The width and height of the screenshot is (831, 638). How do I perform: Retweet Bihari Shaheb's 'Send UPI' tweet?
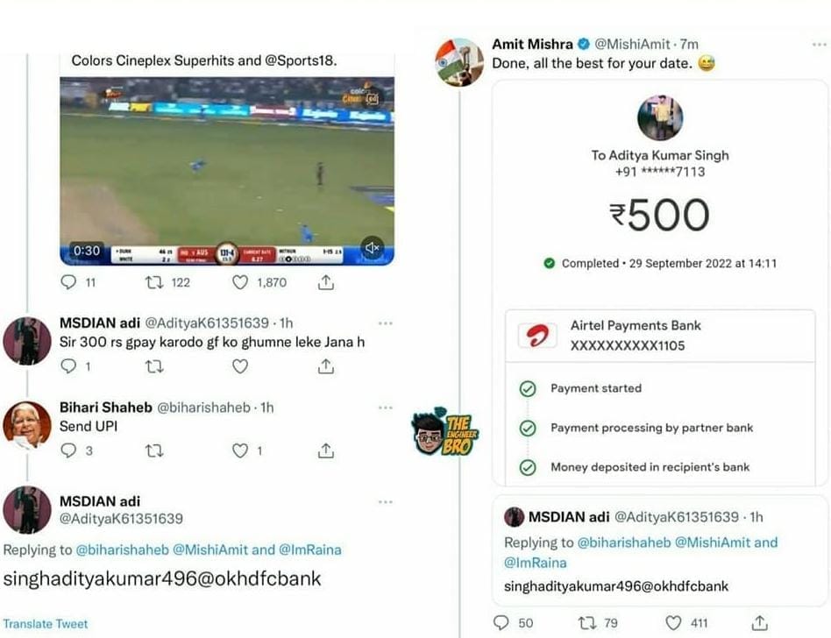click(154, 451)
